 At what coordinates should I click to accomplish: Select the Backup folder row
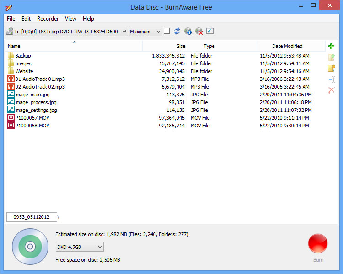point(23,56)
